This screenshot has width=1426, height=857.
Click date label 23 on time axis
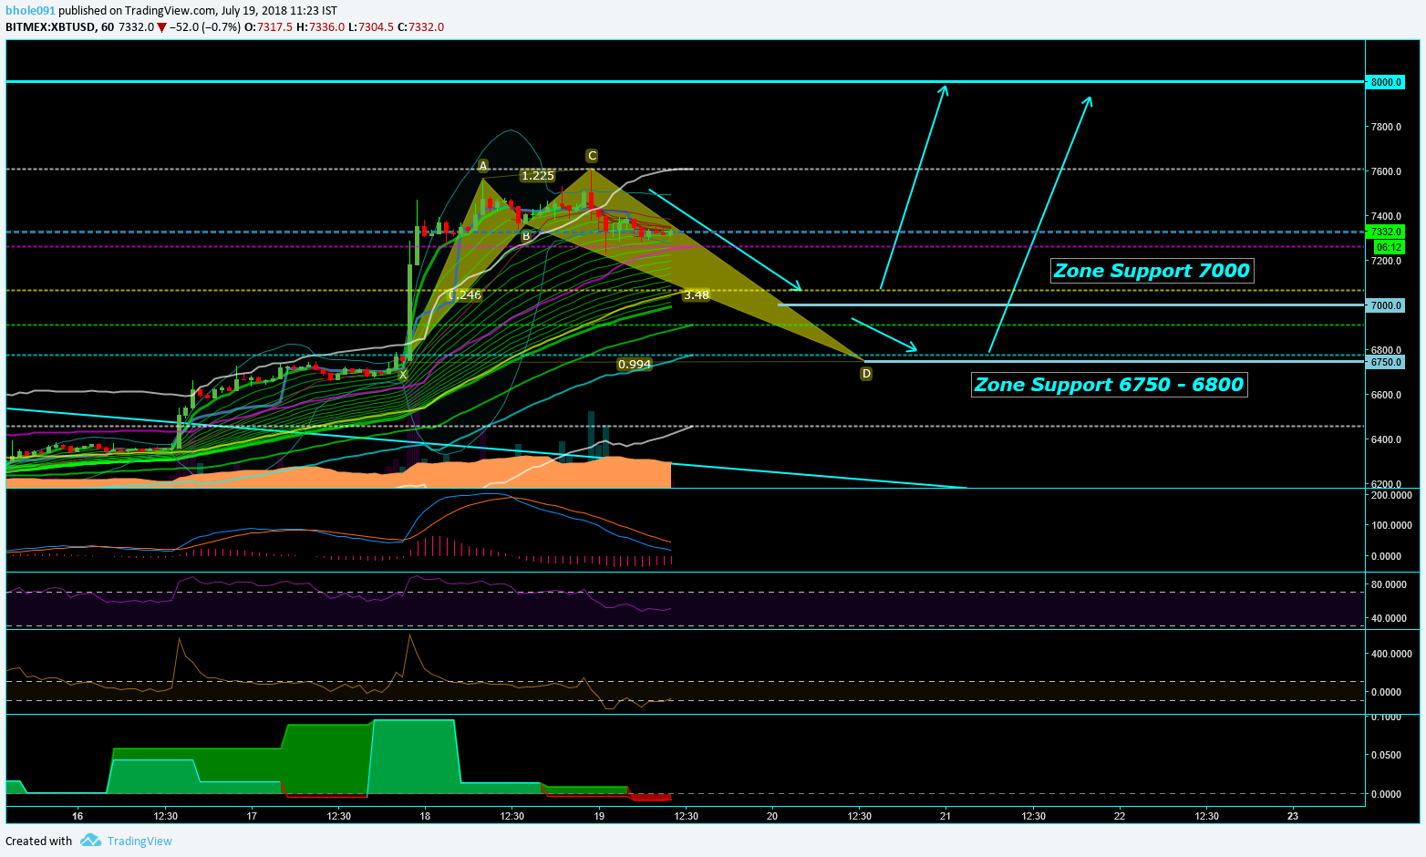pos(1293,816)
